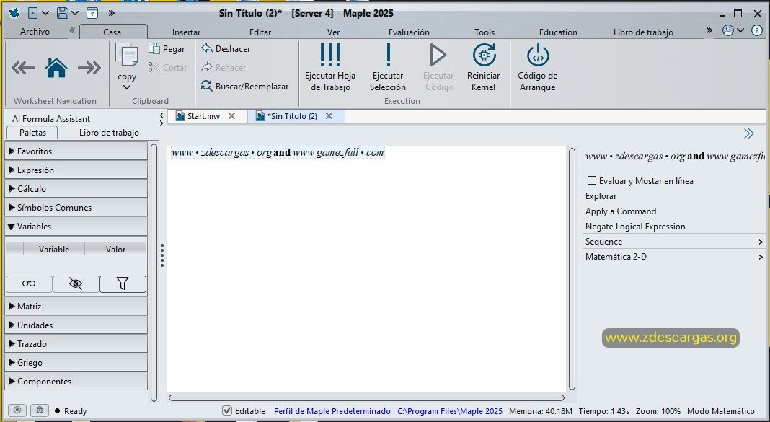Switch to the Paletas tab

pyautogui.click(x=32, y=133)
